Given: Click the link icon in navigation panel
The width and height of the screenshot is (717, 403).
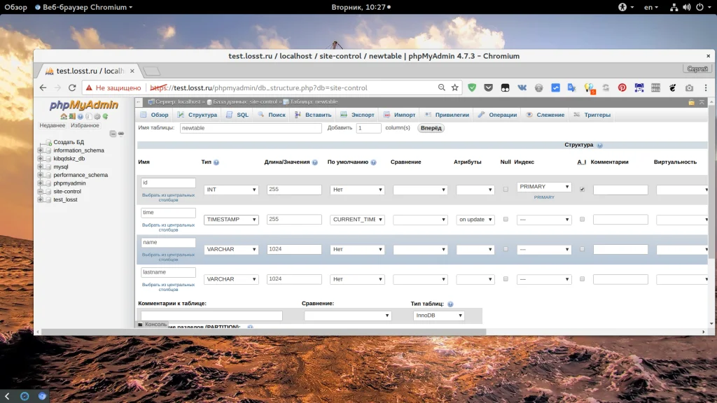Looking at the screenshot, I should (120, 134).
